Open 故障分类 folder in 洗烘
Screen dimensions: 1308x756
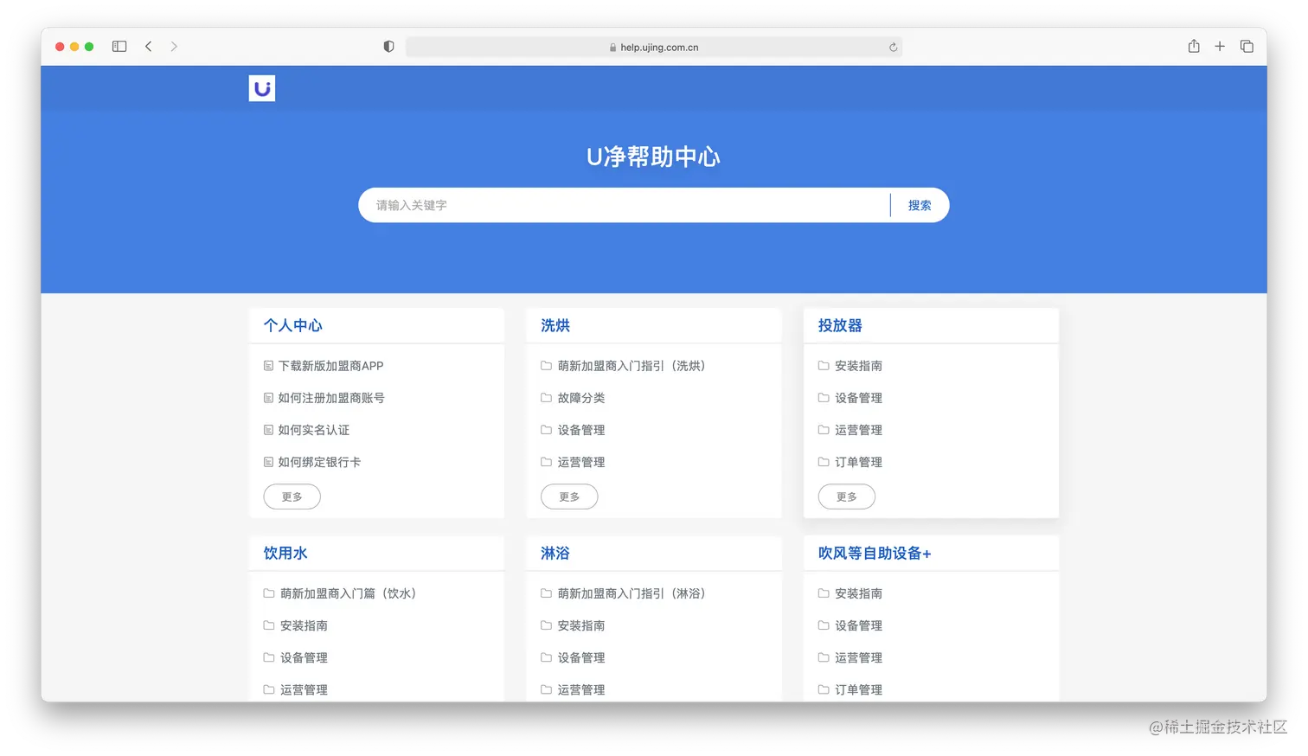(581, 398)
